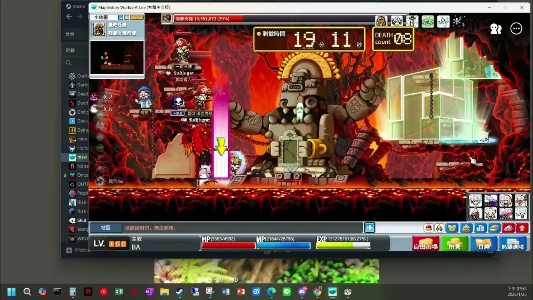Open the 自由市場 free market button
Image resolution: width=533 pixels, height=300 pixels.
pos(426,243)
